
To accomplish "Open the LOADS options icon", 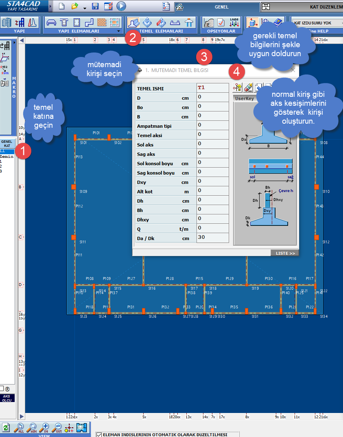I will coord(234,22).
